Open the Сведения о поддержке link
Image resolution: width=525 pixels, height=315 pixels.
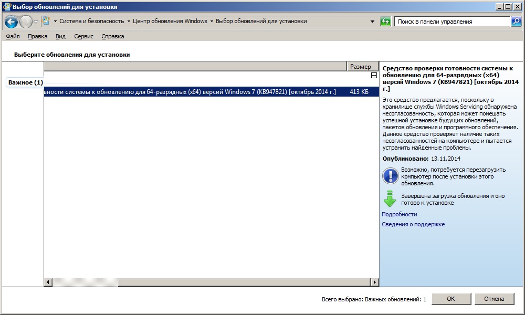tap(413, 224)
